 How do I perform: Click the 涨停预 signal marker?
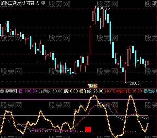click(x=93, y=86)
